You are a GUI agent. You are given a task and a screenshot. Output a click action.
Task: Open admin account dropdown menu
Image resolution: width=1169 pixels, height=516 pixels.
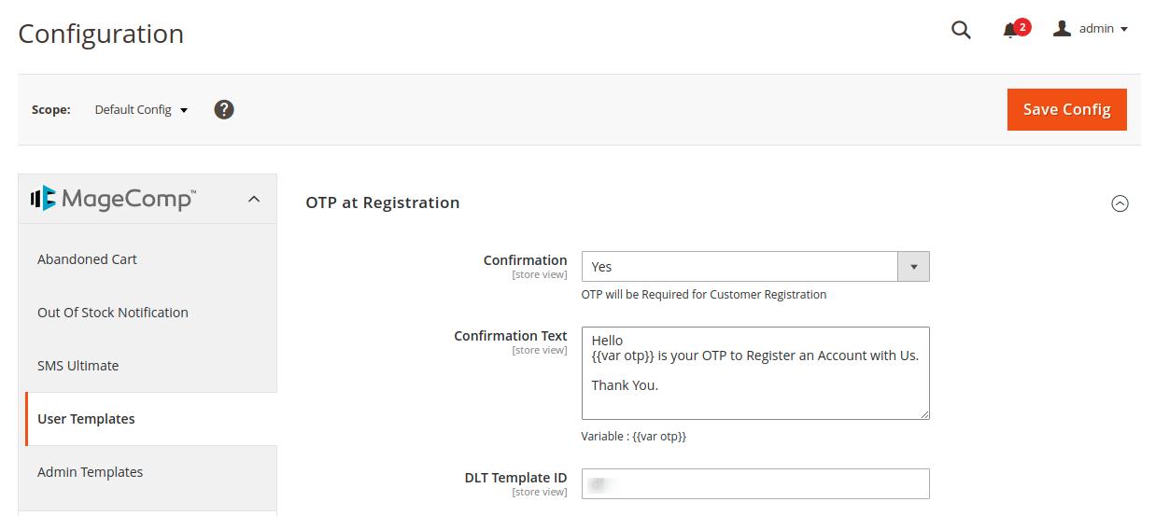1091,29
